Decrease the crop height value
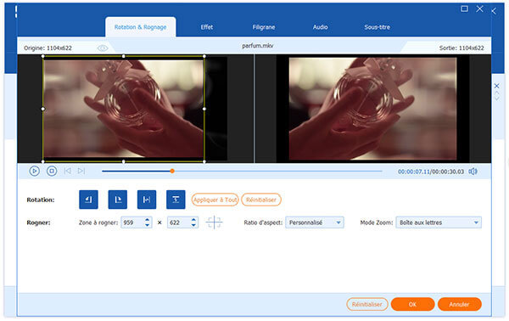 coord(193,225)
